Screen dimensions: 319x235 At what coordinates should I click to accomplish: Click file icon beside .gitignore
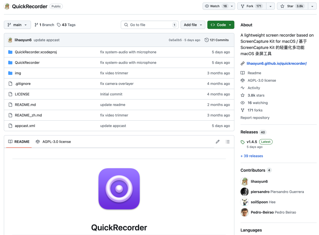pyautogui.click(x=10, y=83)
